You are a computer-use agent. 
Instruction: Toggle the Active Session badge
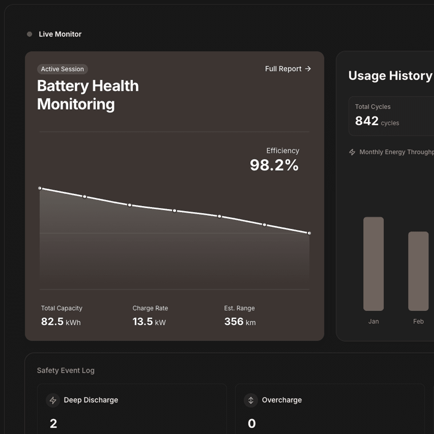tap(62, 69)
